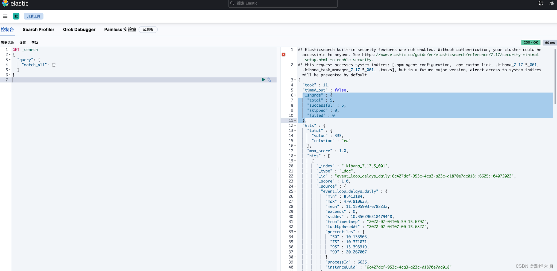The image size is (557, 271).
Task: Click the "match_all": {} line in editor
Action: 39,65
